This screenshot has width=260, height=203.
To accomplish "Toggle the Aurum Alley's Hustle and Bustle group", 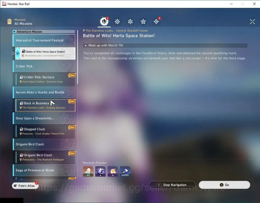I will [44, 92].
